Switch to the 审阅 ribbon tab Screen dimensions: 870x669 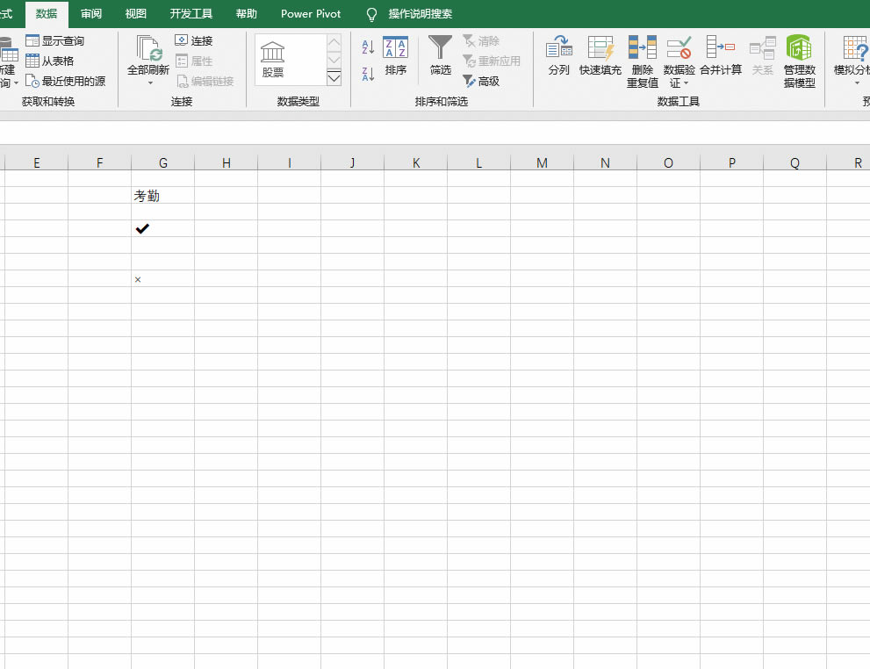91,14
